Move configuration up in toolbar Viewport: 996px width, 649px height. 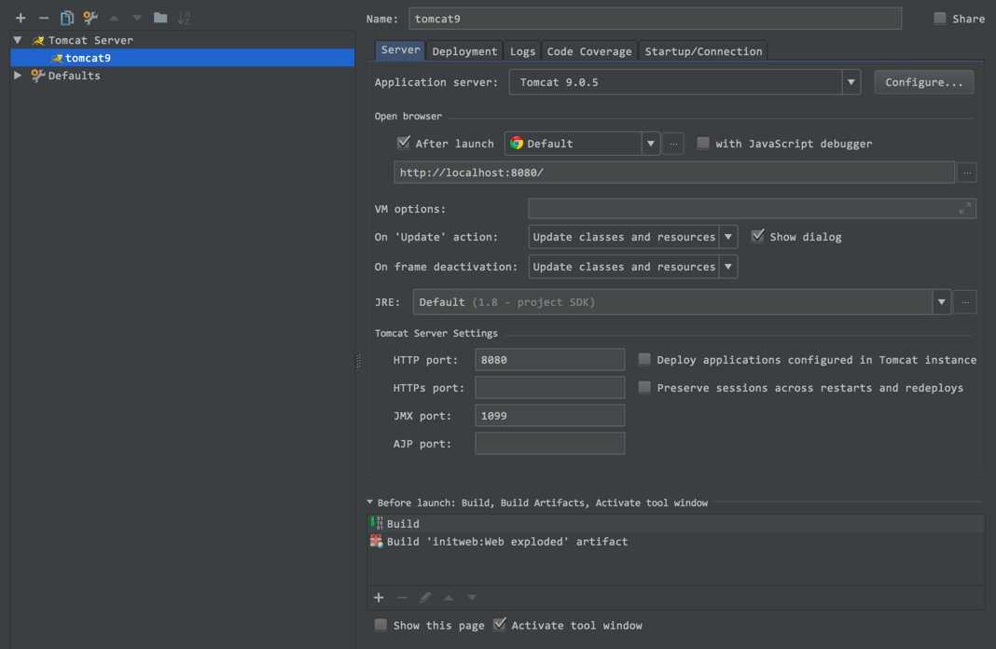click(x=114, y=18)
